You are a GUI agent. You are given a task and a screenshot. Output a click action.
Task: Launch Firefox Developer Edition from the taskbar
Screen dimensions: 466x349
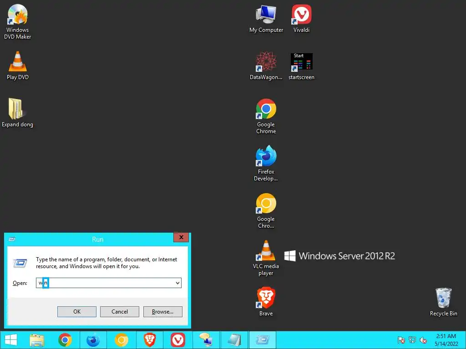[93, 340]
